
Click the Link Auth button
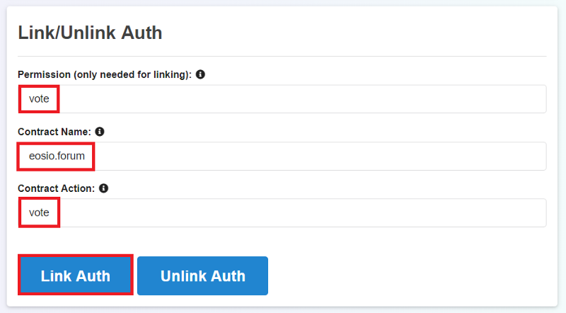[x=76, y=275]
